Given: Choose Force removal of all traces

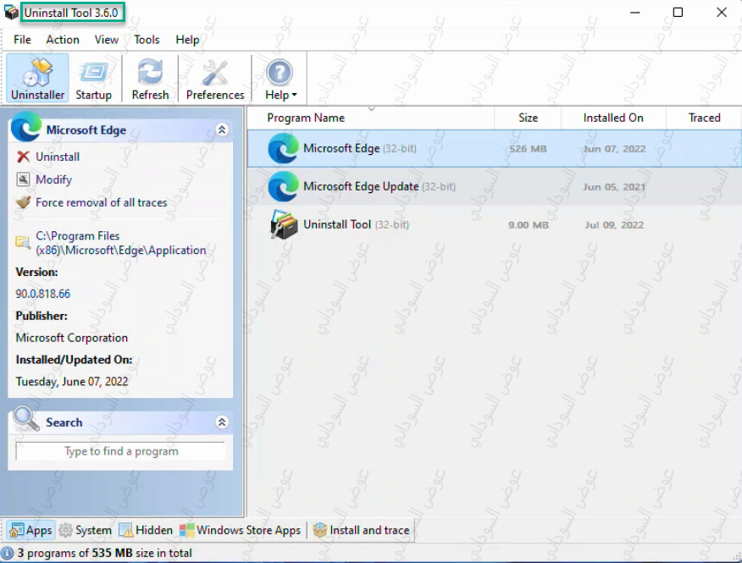Looking at the screenshot, I should coord(102,202).
